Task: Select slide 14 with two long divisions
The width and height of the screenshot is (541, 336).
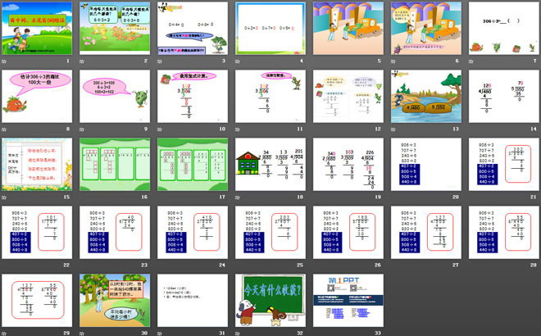Action: [499, 96]
